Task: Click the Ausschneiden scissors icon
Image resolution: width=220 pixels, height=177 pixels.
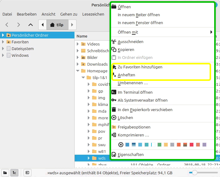Action: click(114, 42)
